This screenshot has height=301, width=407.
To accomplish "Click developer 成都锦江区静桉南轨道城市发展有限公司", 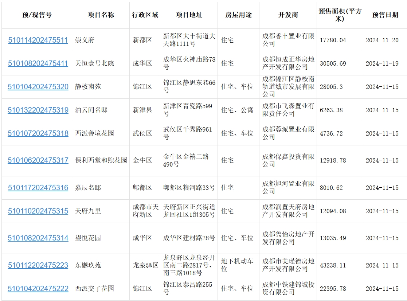I will tap(288, 87).
